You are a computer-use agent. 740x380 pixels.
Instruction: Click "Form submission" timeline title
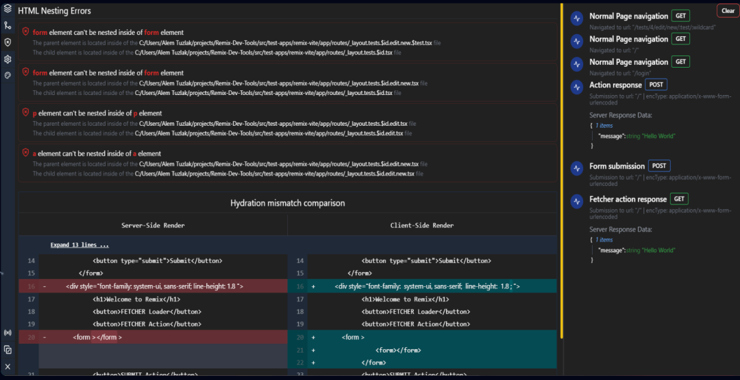(617, 166)
